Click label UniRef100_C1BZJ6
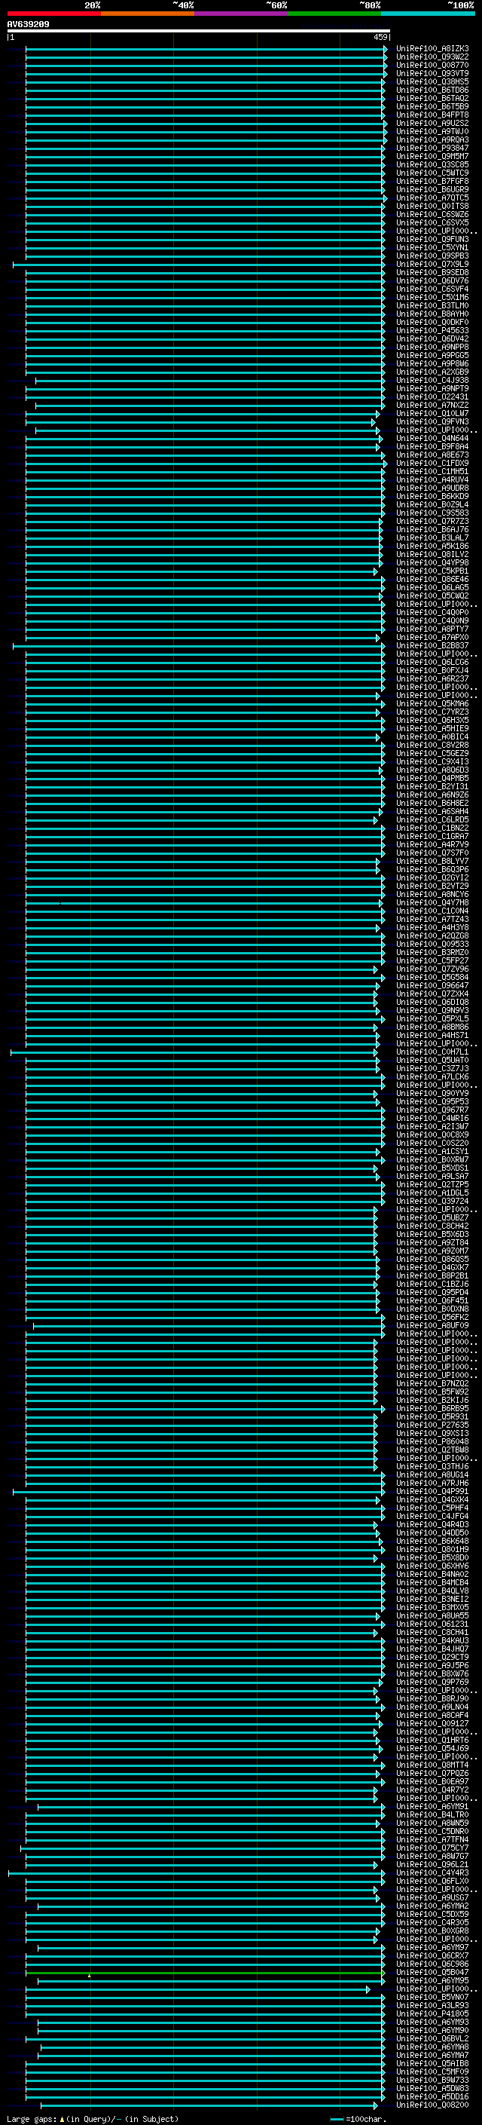 coord(432,1284)
